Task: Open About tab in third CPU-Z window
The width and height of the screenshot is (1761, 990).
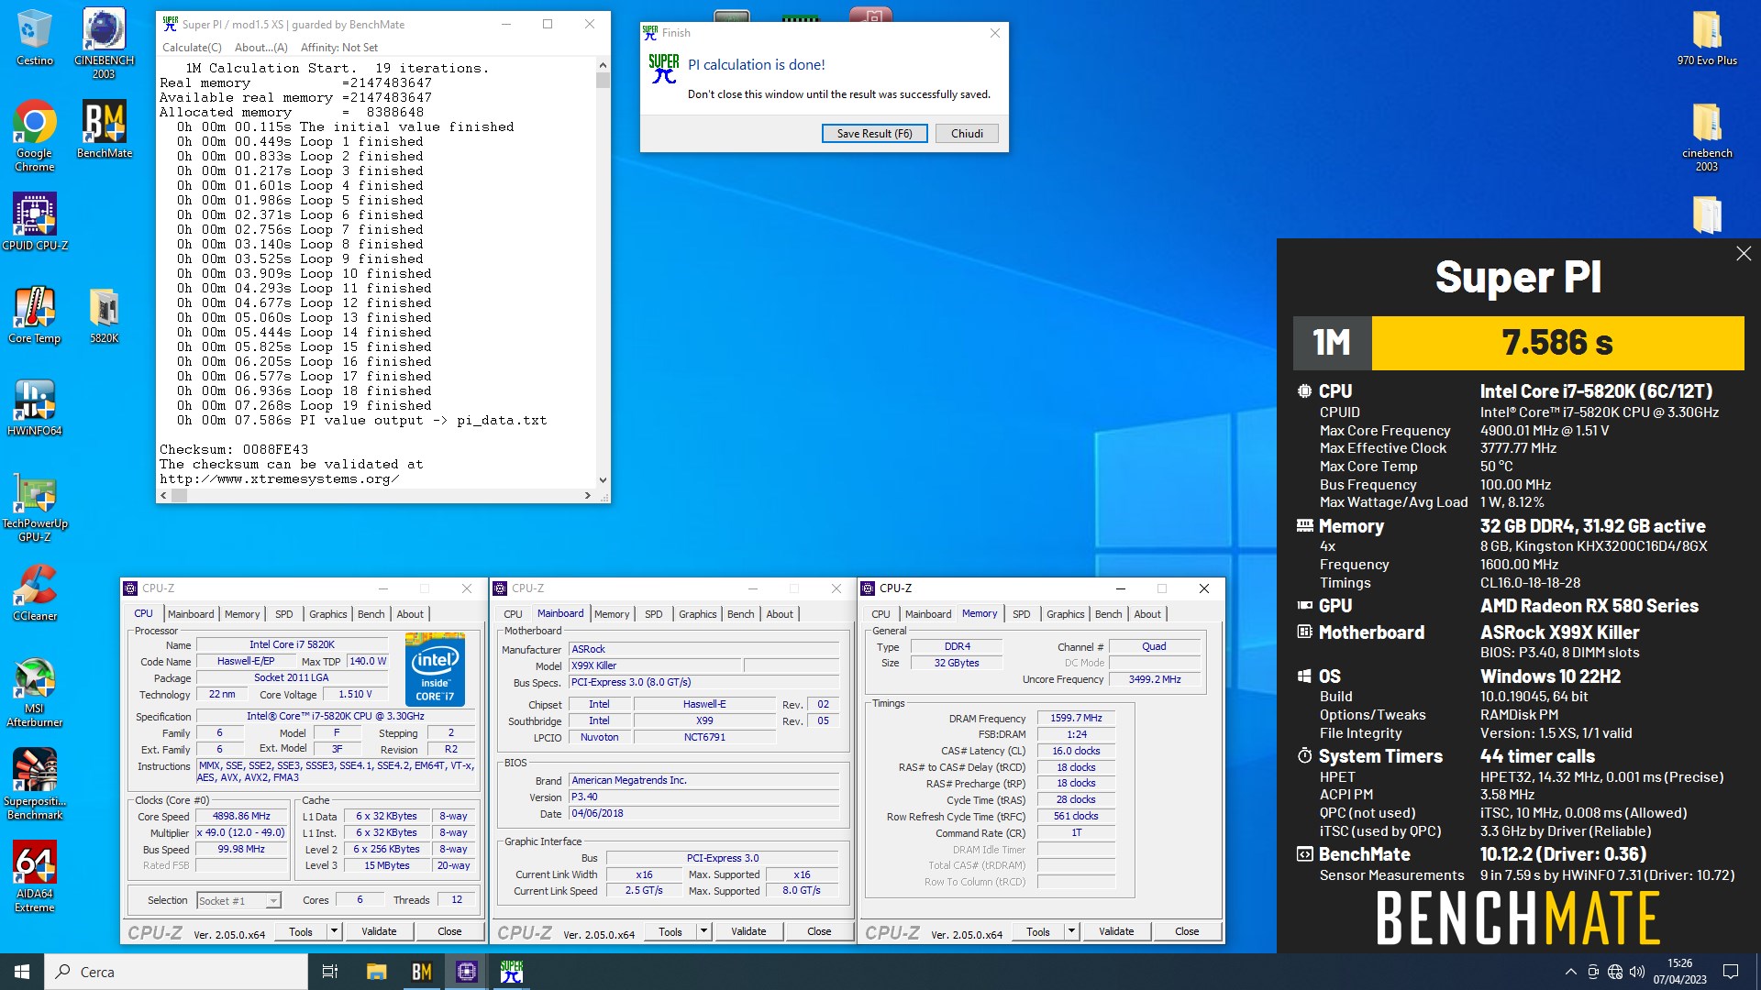Action: pos(1146,614)
